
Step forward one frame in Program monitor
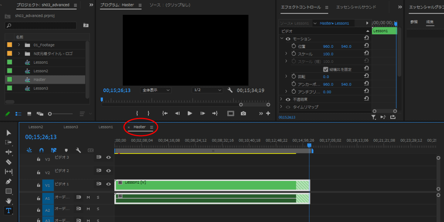click(x=202, y=113)
